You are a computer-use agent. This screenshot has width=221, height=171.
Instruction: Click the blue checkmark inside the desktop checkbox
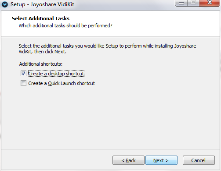pos(23,74)
